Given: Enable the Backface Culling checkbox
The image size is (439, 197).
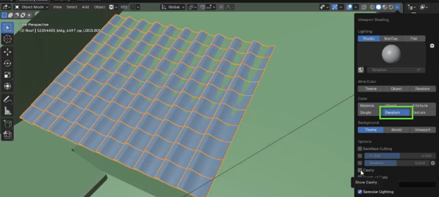Looking at the screenshot, I should pyautogui.click(x=360, y=149).
